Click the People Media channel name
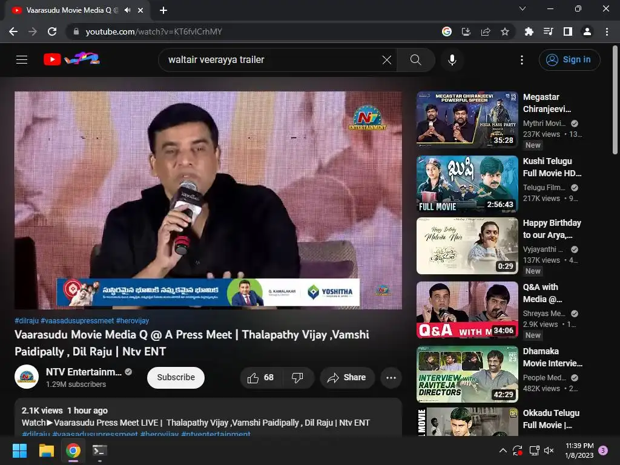This screenshot has height=465, width=620. [x=544, y=378]
